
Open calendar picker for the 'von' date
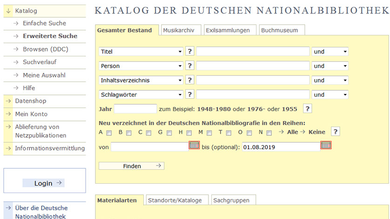coord(195,146)
